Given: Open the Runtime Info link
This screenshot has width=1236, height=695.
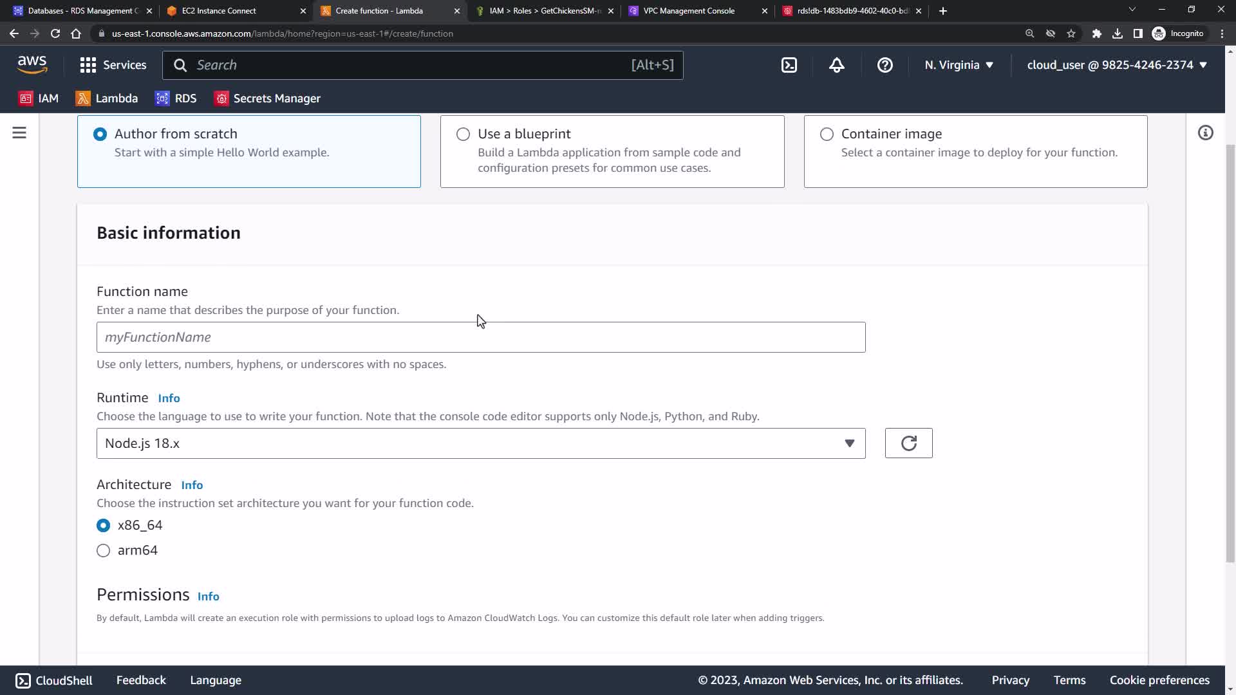Looking at the screenshot, I should pos(169,398).
